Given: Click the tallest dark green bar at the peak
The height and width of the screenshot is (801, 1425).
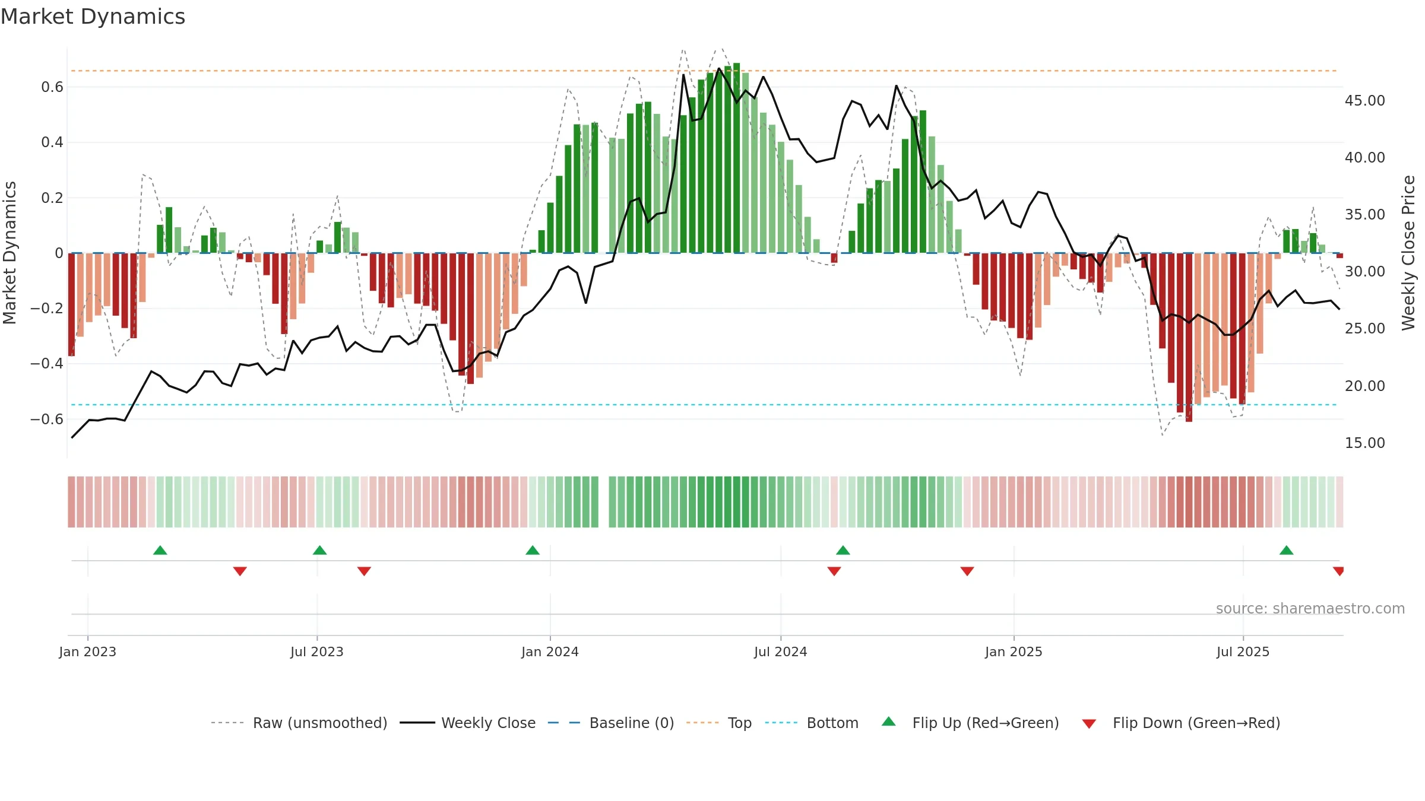Looking at the screenshot, I should [x=737, y=158].
